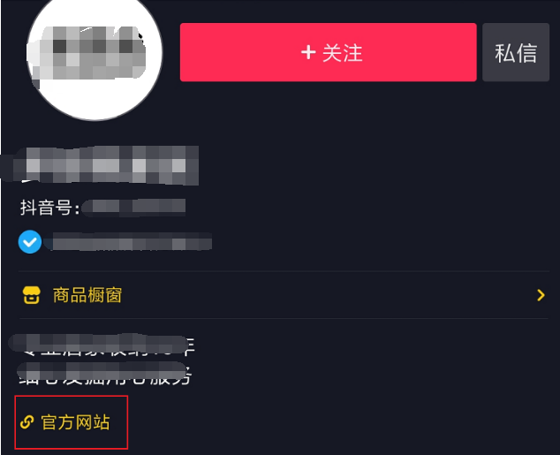Click the yellow storefront shop icon
Image resolution: width=560 pixels, height=455 pixels.
pos(32,295)
